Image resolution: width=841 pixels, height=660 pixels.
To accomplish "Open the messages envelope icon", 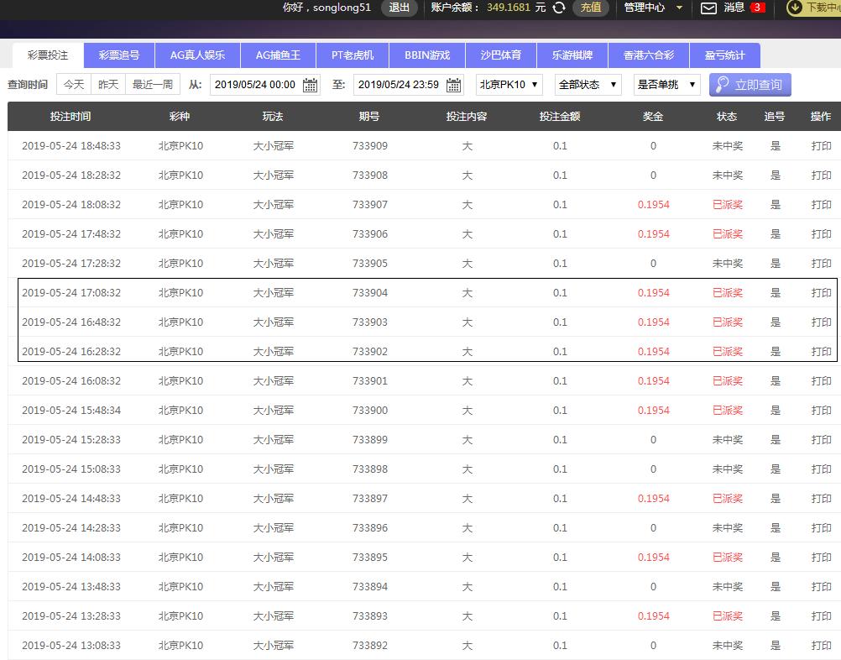I will tap(708, 8).
